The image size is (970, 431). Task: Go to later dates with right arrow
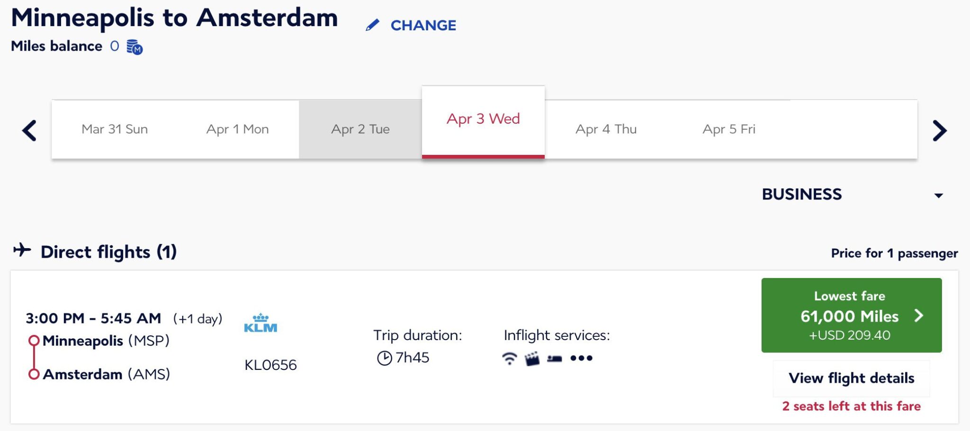click(939, 130)
